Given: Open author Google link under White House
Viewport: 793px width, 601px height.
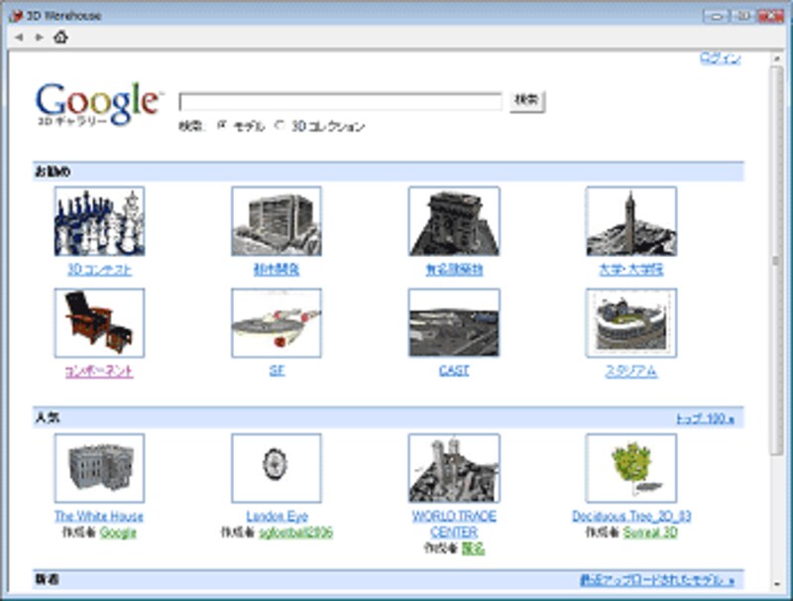Looking at the screenshot, I should pos(118,533).
